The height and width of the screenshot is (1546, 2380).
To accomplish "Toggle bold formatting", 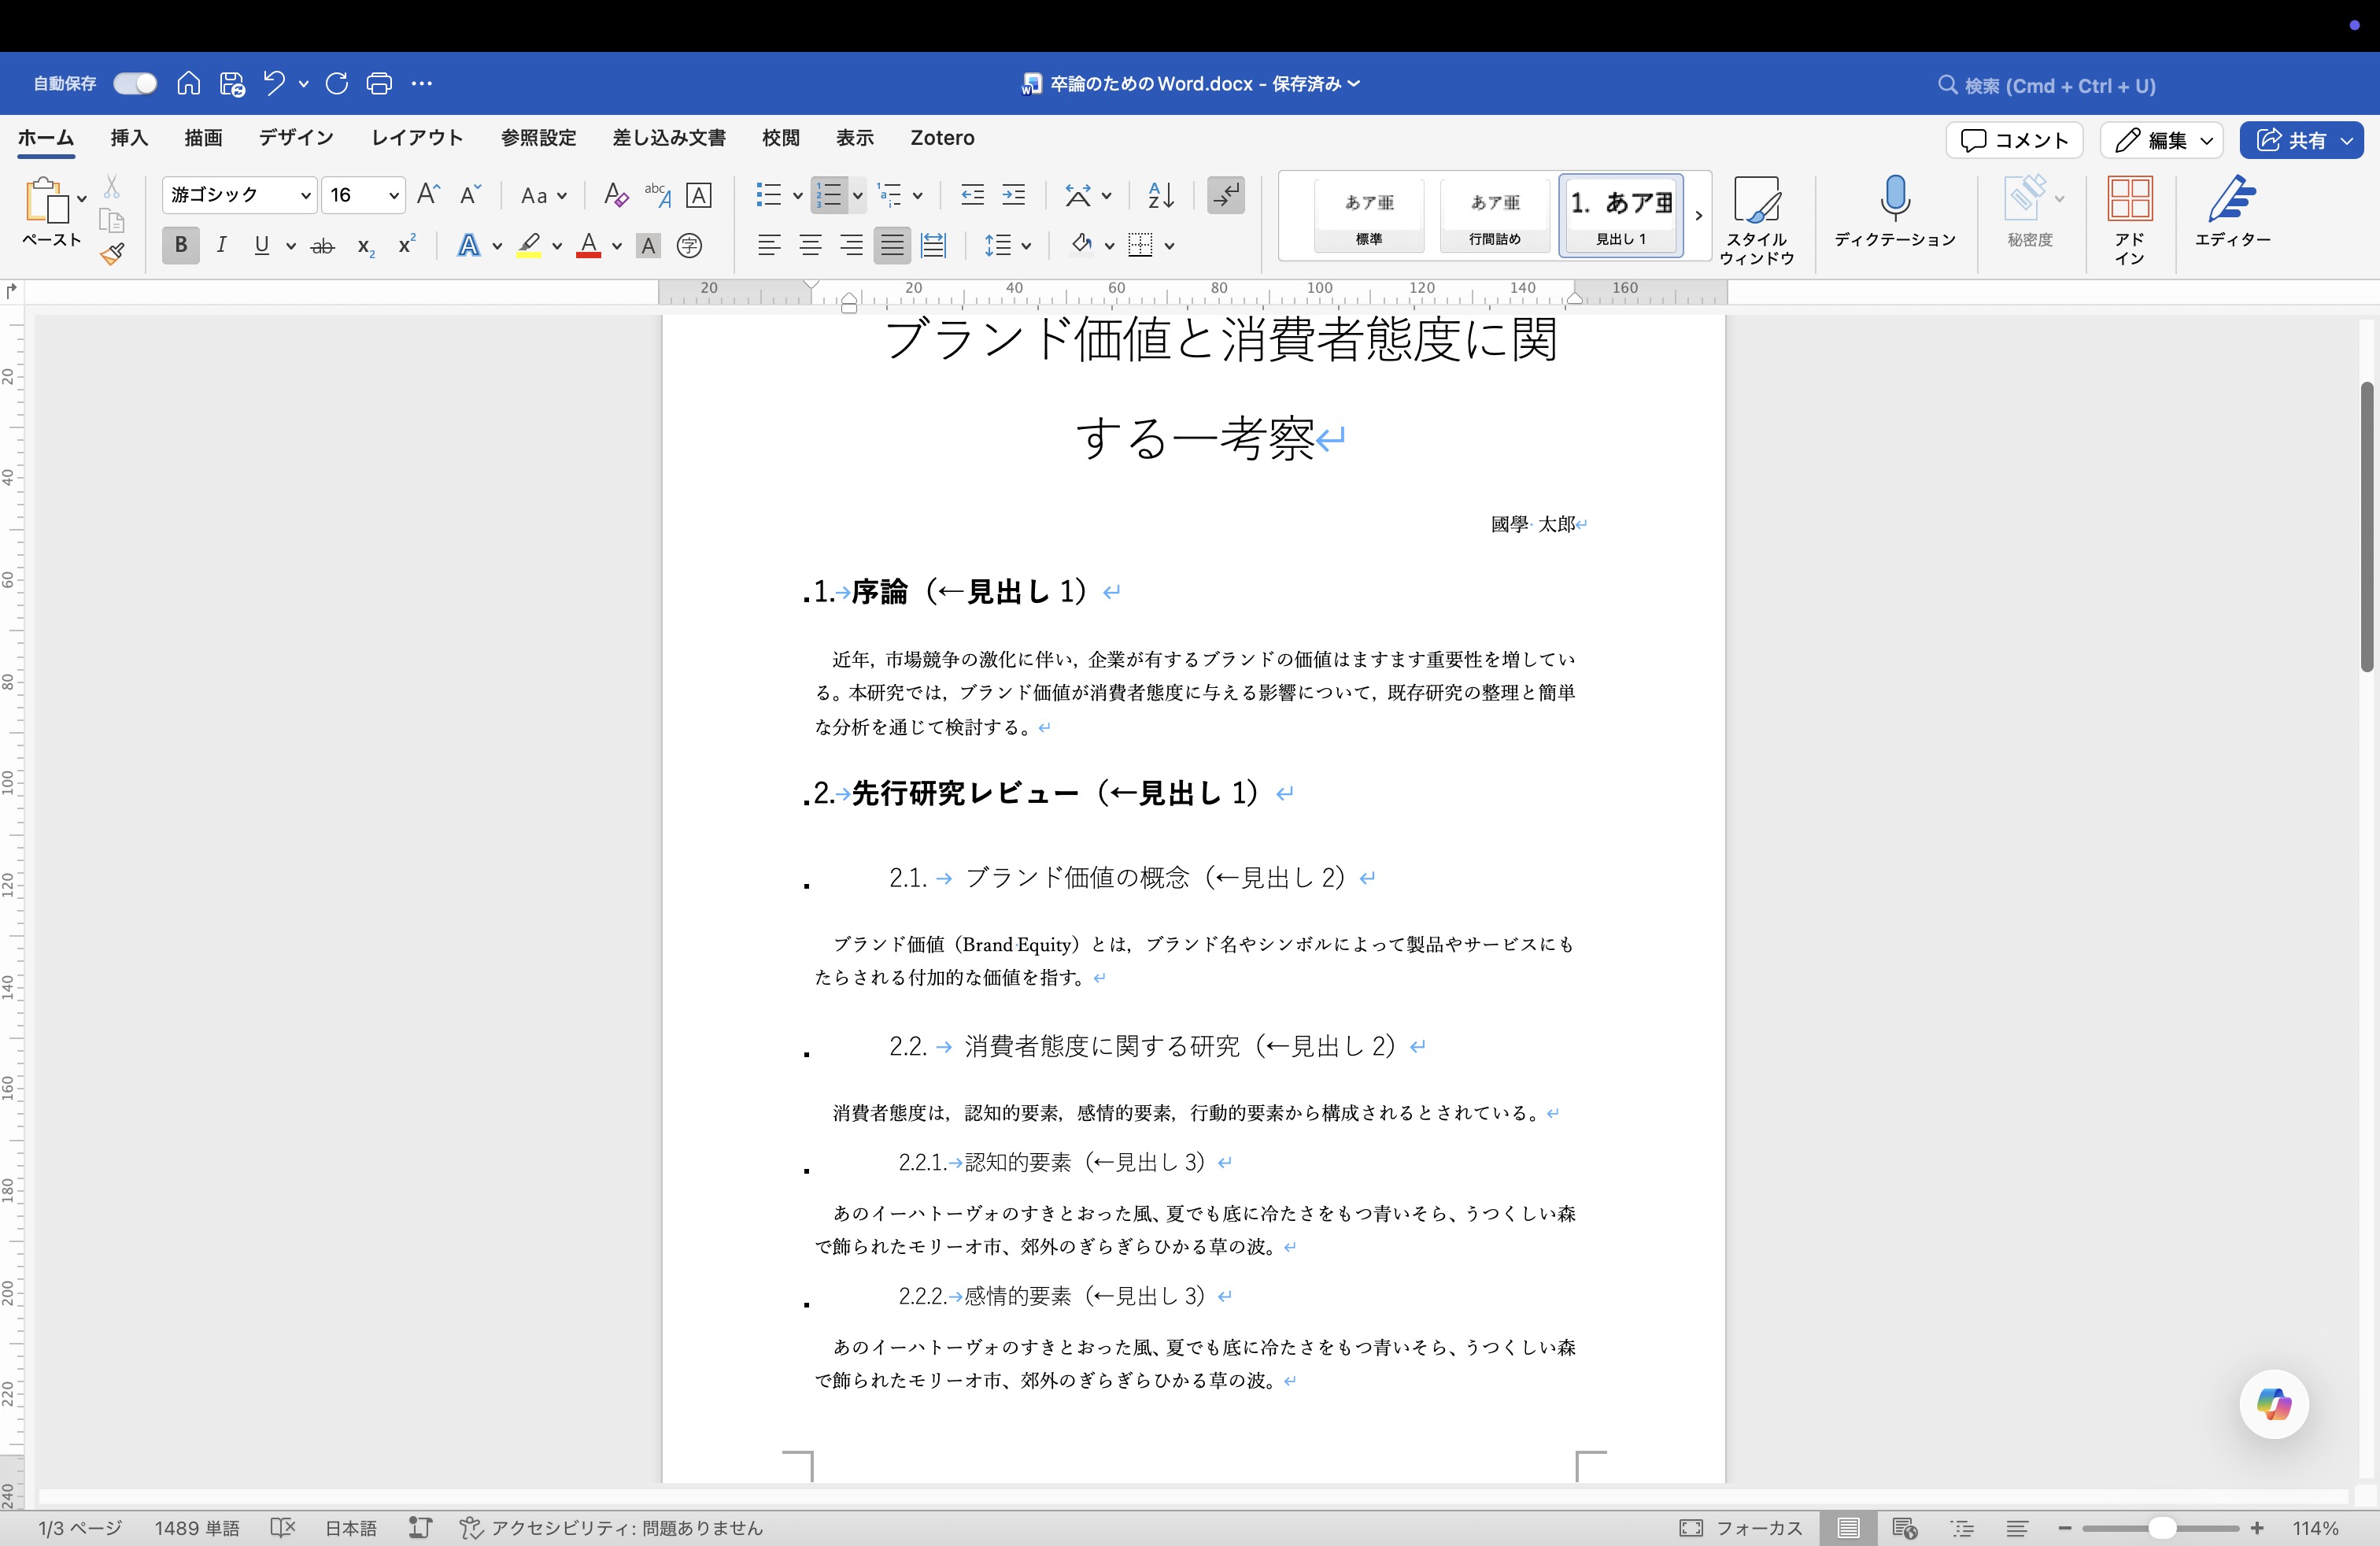I will (180, 245).
